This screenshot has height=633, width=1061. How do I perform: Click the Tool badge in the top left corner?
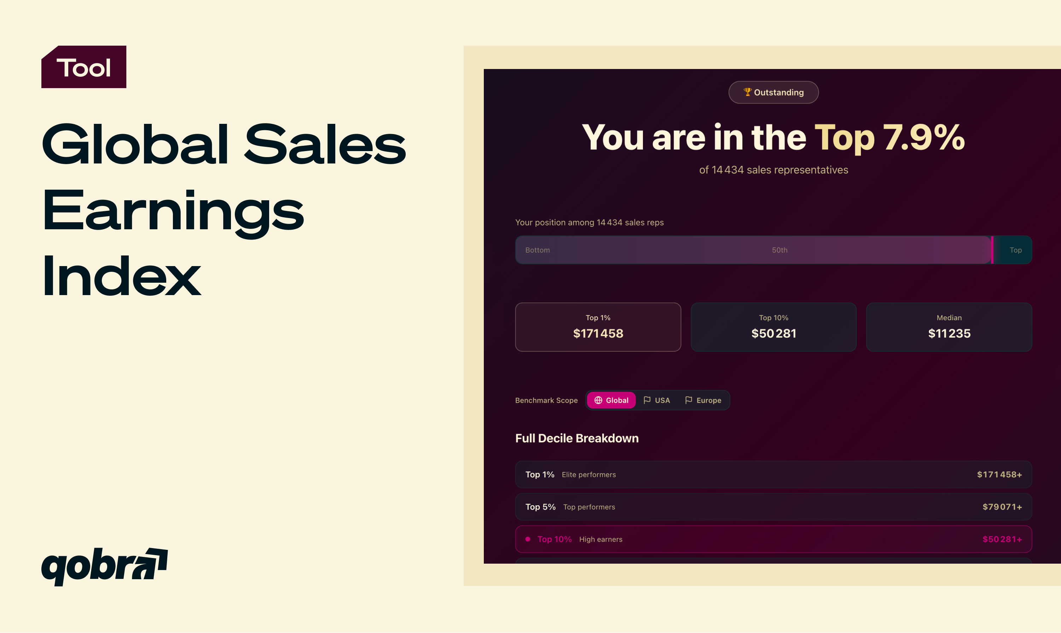[84, 67]
